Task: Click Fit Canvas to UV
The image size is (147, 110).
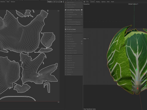Action: 71,32
